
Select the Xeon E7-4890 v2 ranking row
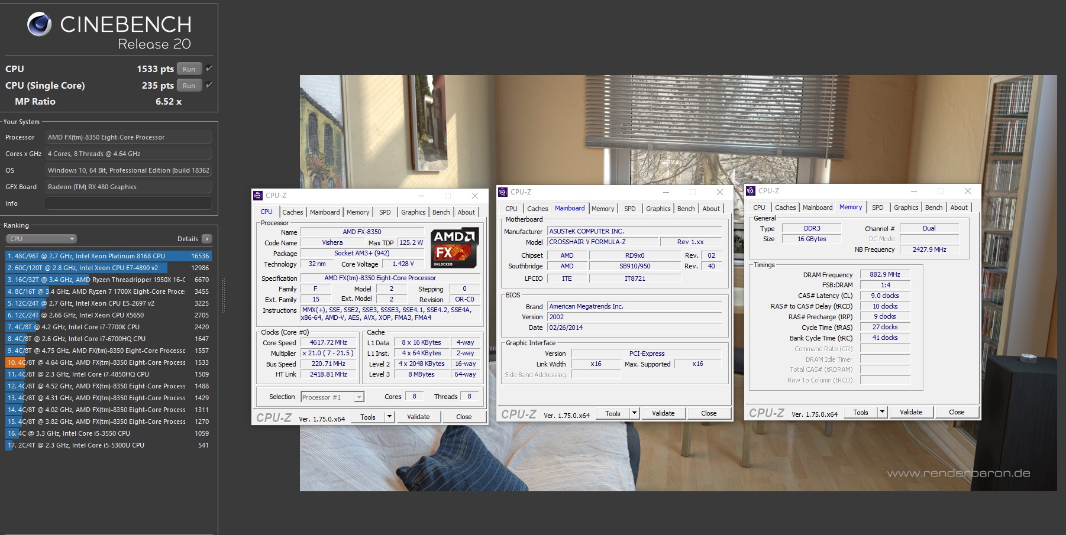pyautogui.click(x=108, y=268)
